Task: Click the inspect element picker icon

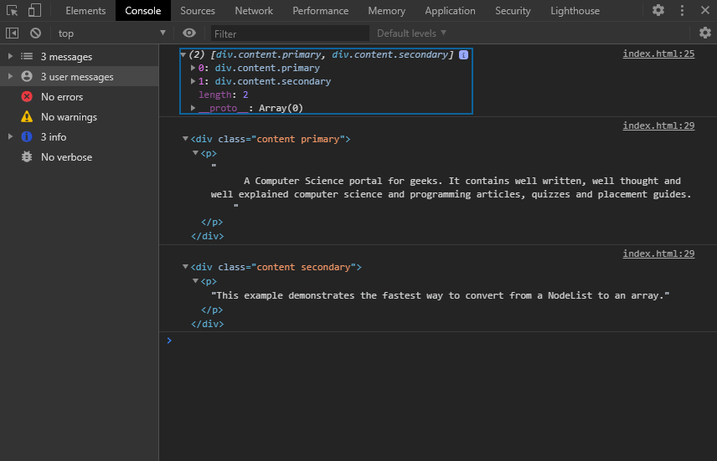Action: point(13,11)
